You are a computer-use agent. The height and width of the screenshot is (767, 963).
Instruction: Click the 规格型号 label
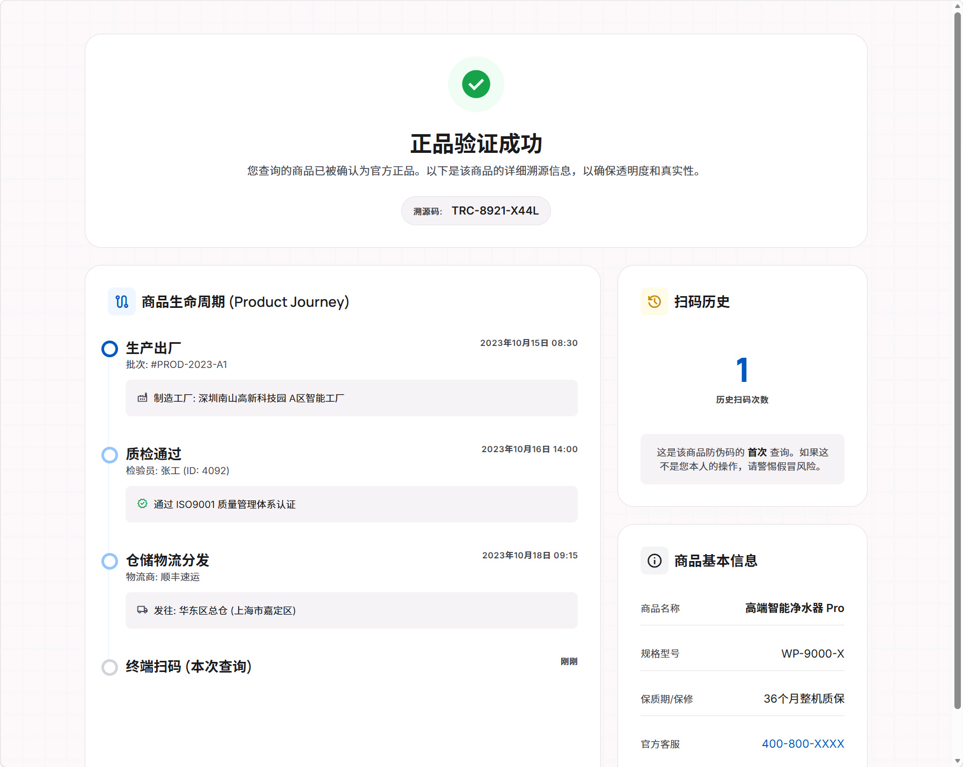coord(660,654)
